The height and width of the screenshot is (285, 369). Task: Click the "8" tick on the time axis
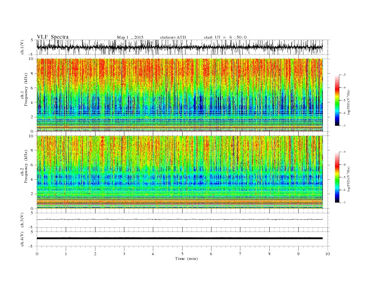point(269,254)
